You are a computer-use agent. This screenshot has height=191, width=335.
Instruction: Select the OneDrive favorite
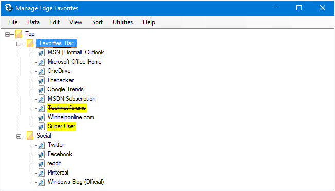[59, 71]
